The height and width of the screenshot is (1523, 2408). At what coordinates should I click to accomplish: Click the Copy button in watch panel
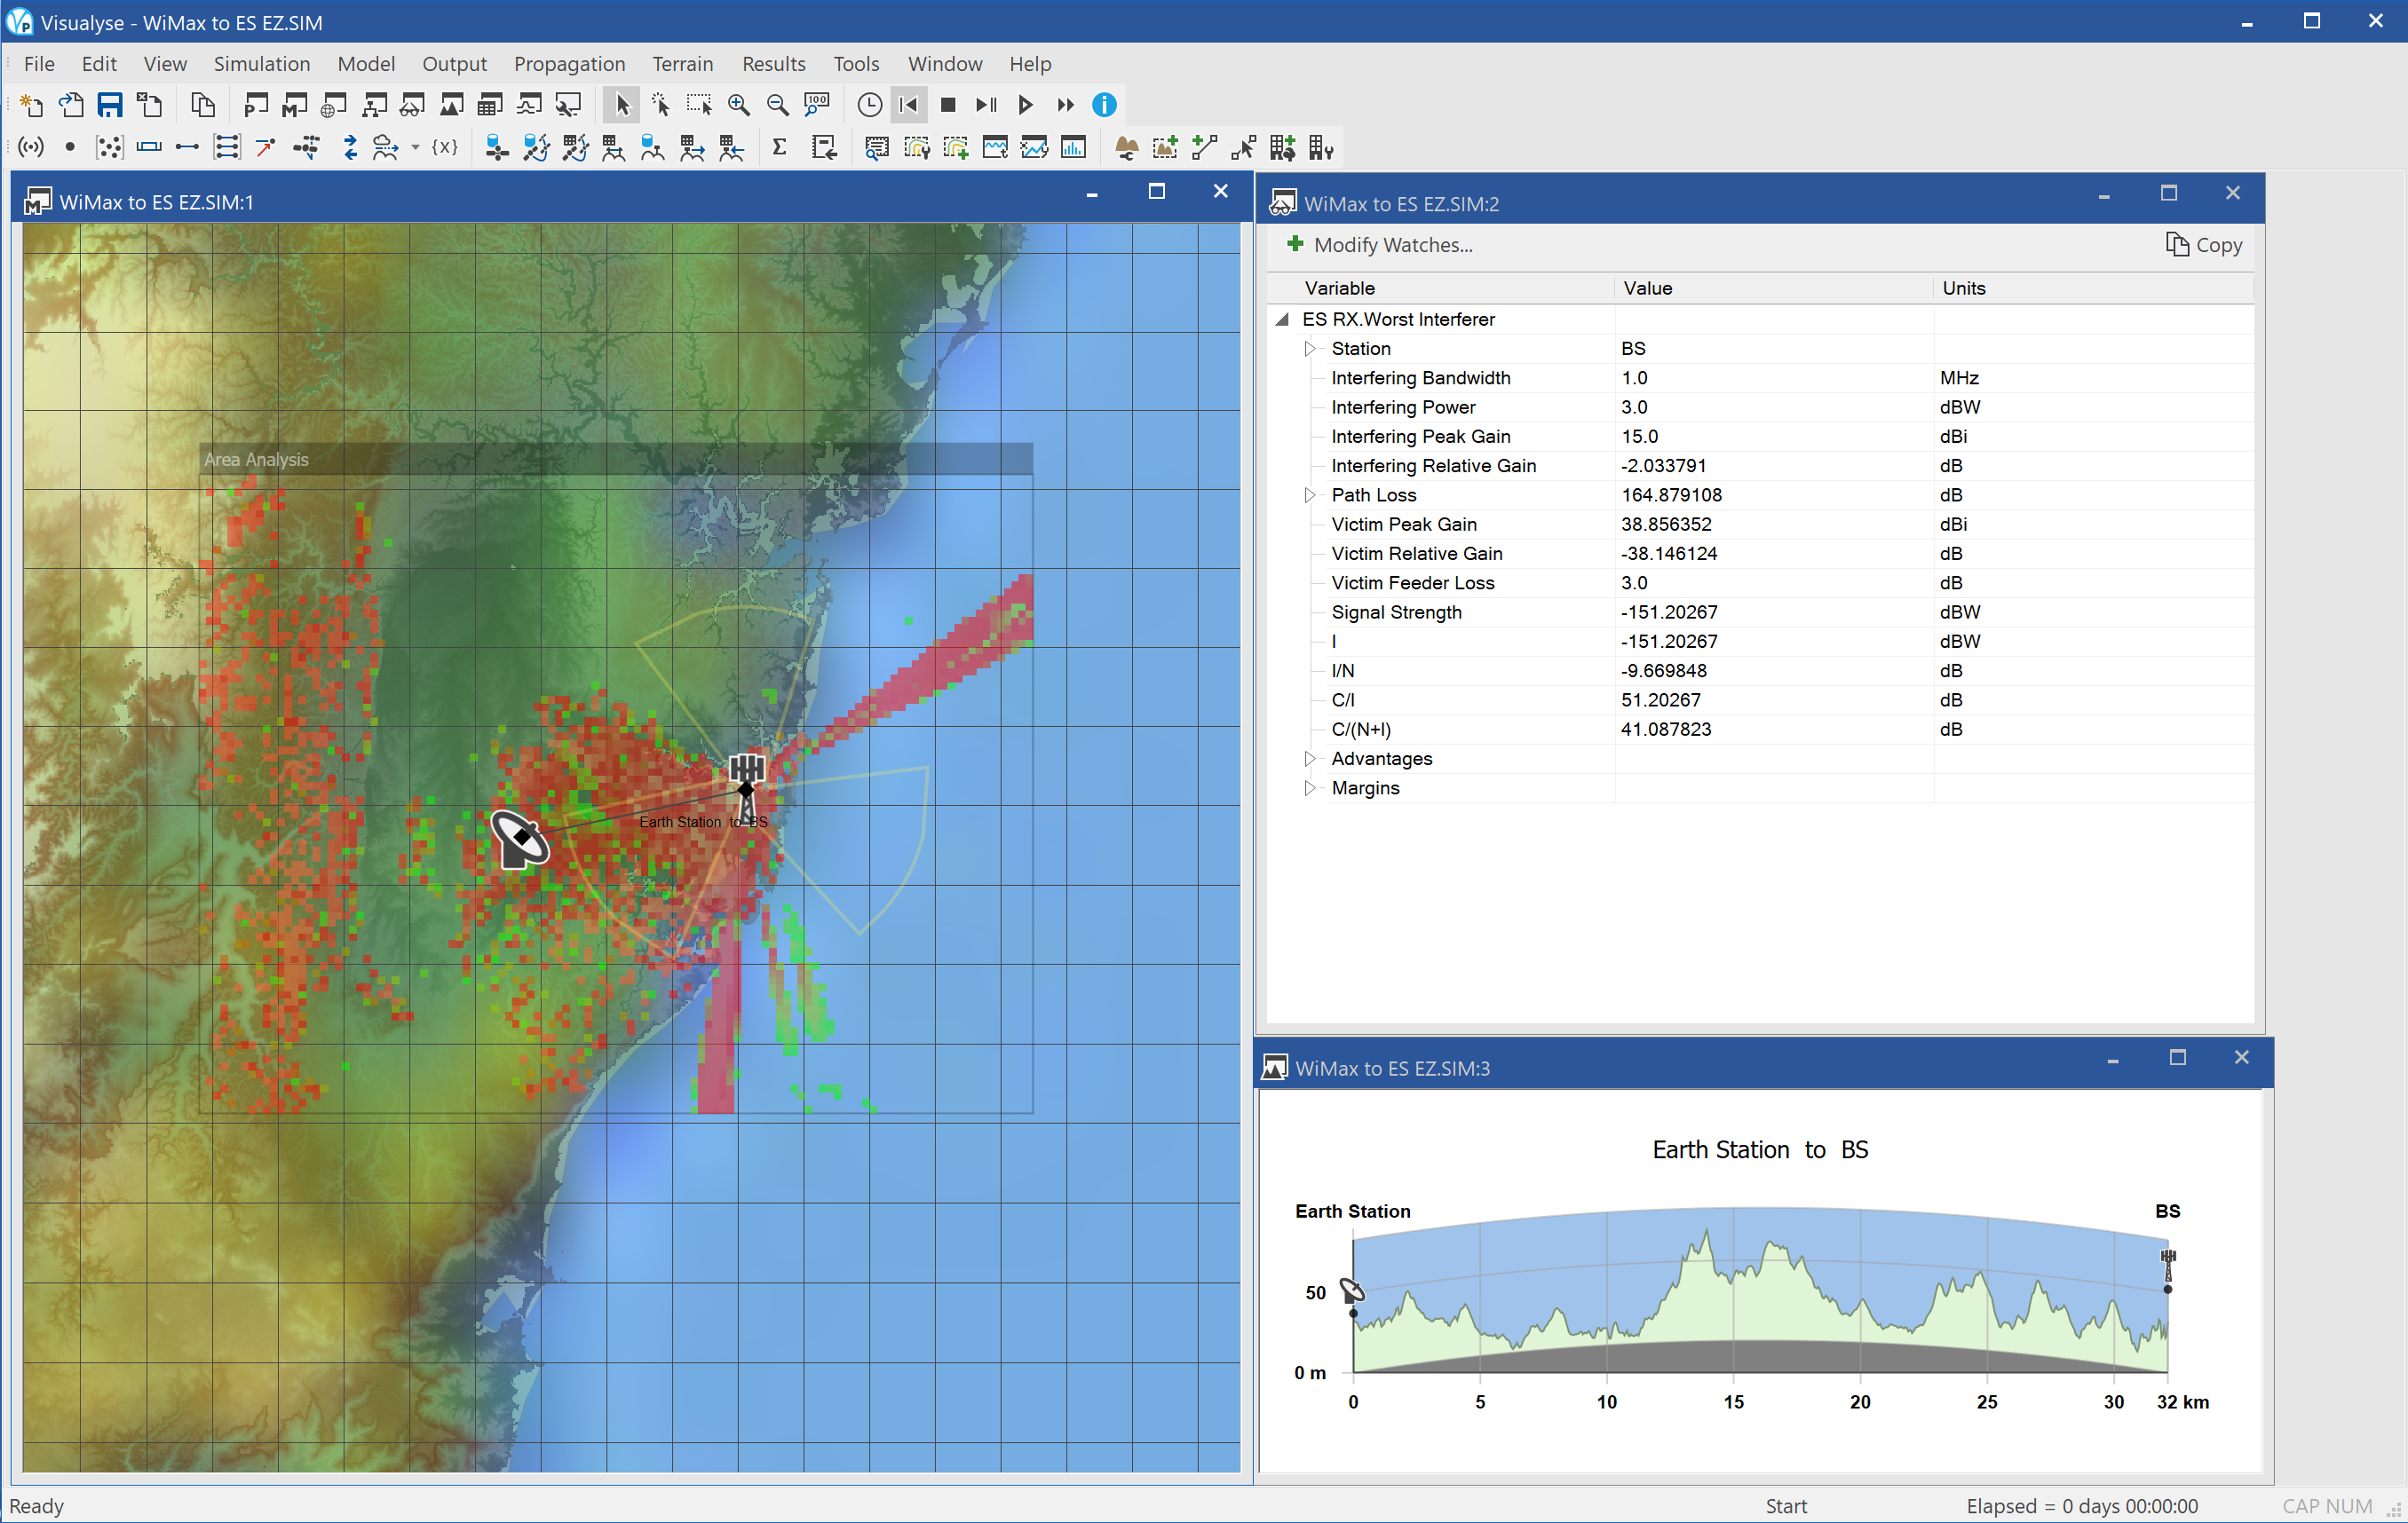2203,244
